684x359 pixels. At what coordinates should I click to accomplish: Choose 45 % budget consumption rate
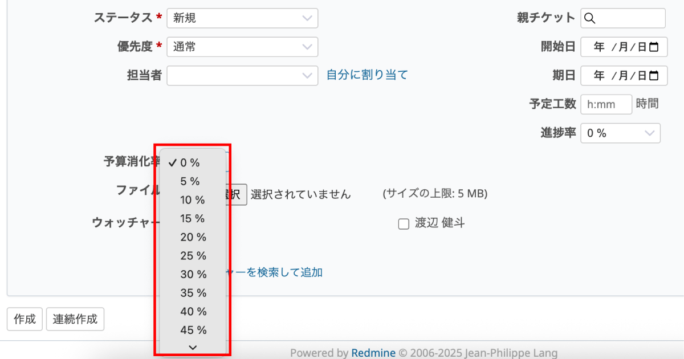tap(194, 330)
